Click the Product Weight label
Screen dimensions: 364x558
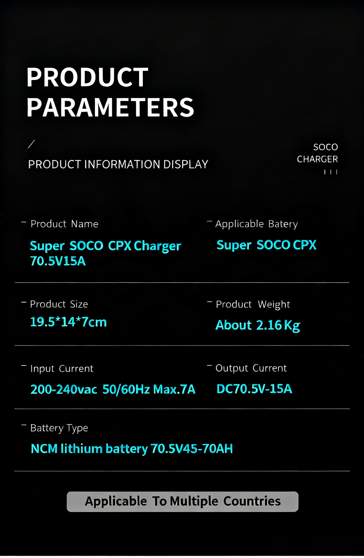253,304
